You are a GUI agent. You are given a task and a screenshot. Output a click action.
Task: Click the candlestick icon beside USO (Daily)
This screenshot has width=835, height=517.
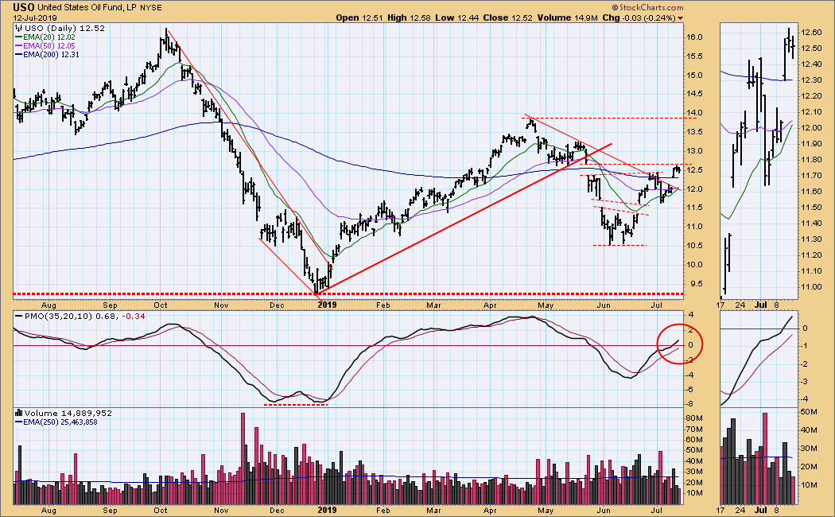coord(18,28)
